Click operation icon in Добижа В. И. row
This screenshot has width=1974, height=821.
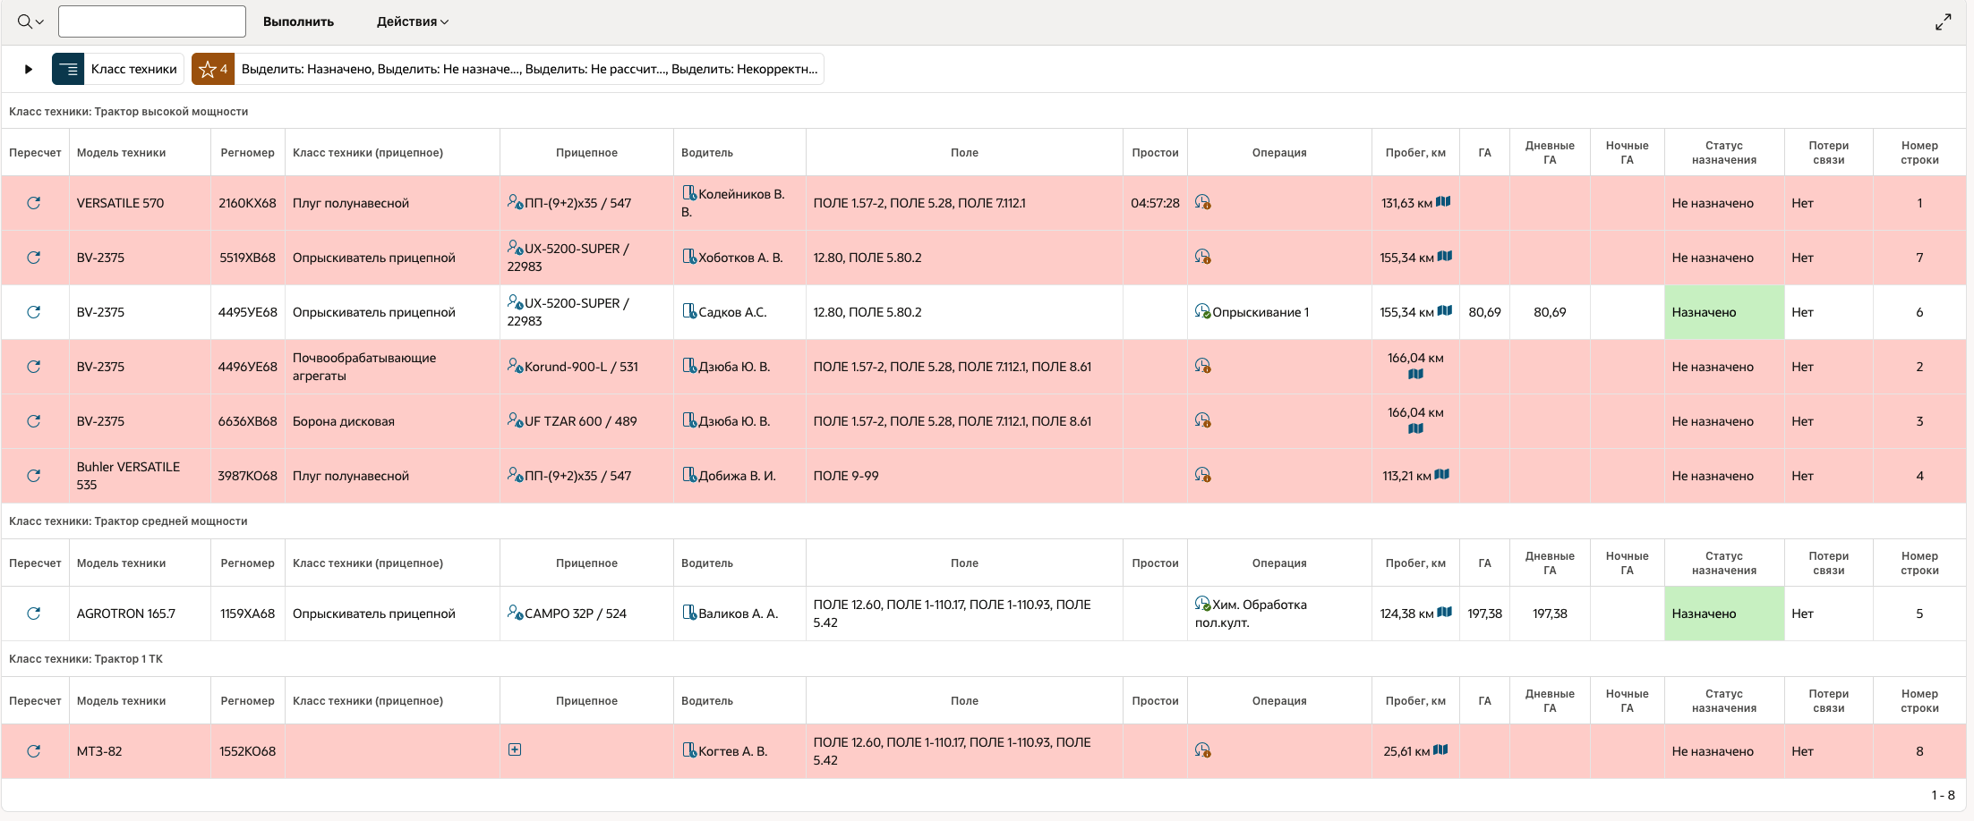[x=1202, y=475]
